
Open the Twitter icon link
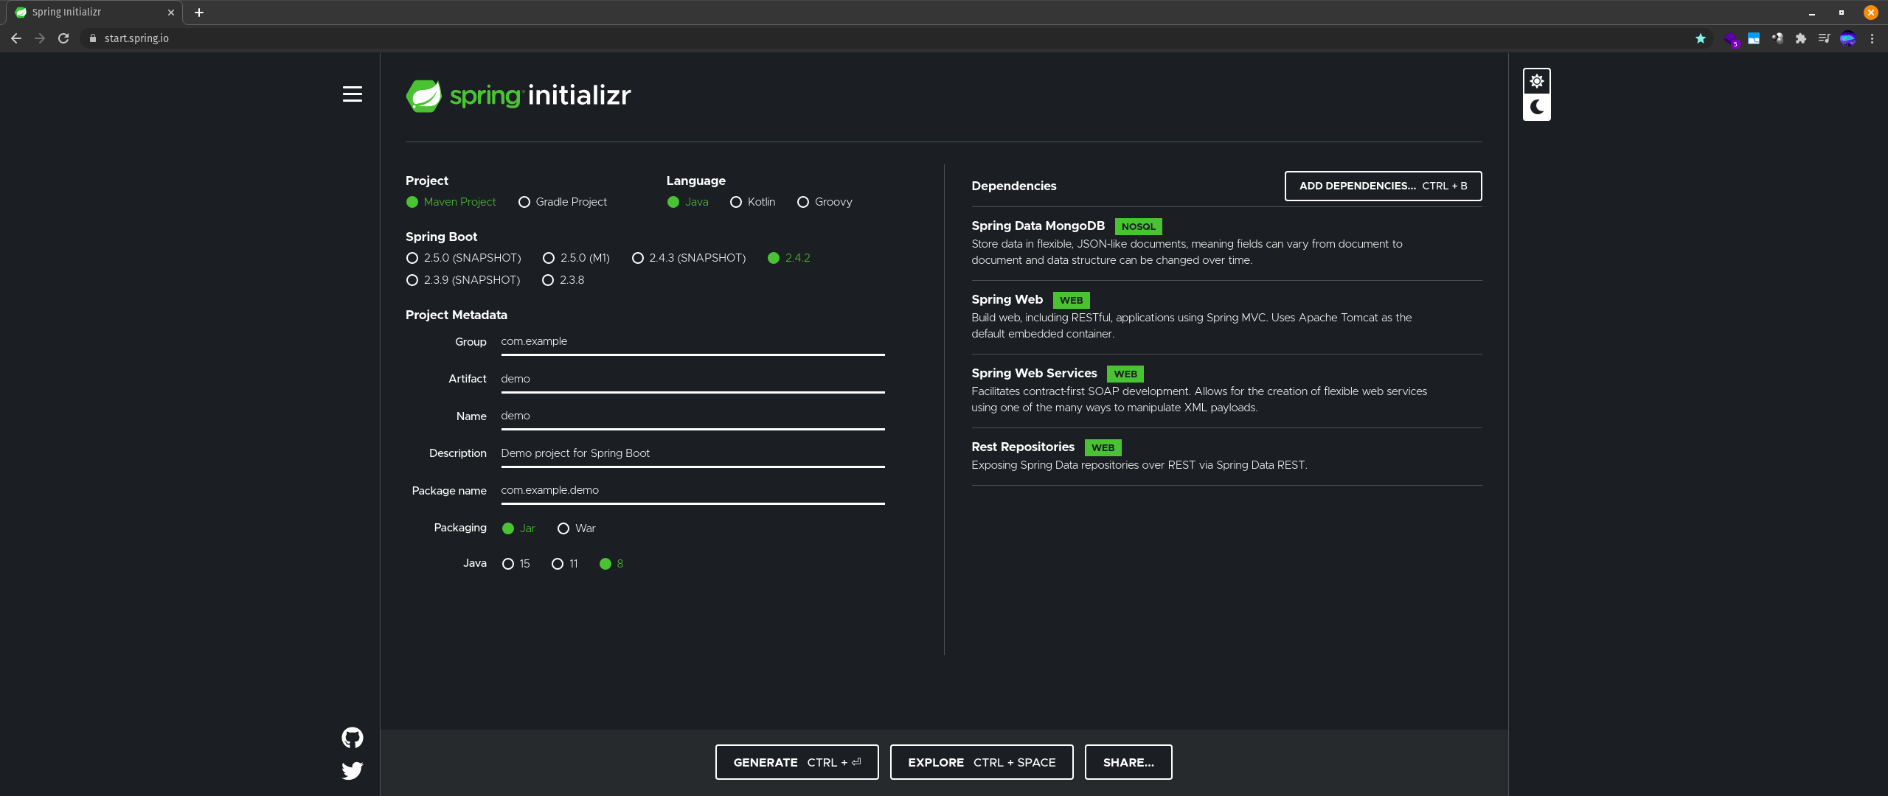[353, 771]
